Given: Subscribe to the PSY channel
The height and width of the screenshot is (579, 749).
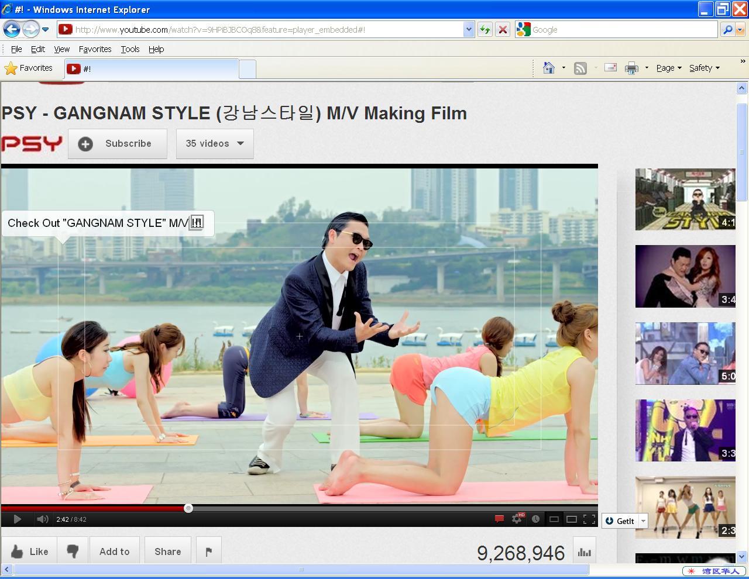Looking at the screenshot, I should [x=118, y=144].
